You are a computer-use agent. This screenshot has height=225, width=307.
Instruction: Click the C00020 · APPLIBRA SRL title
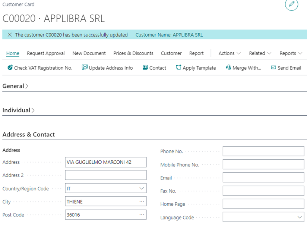pyautogui.click(x=54, y=19)
